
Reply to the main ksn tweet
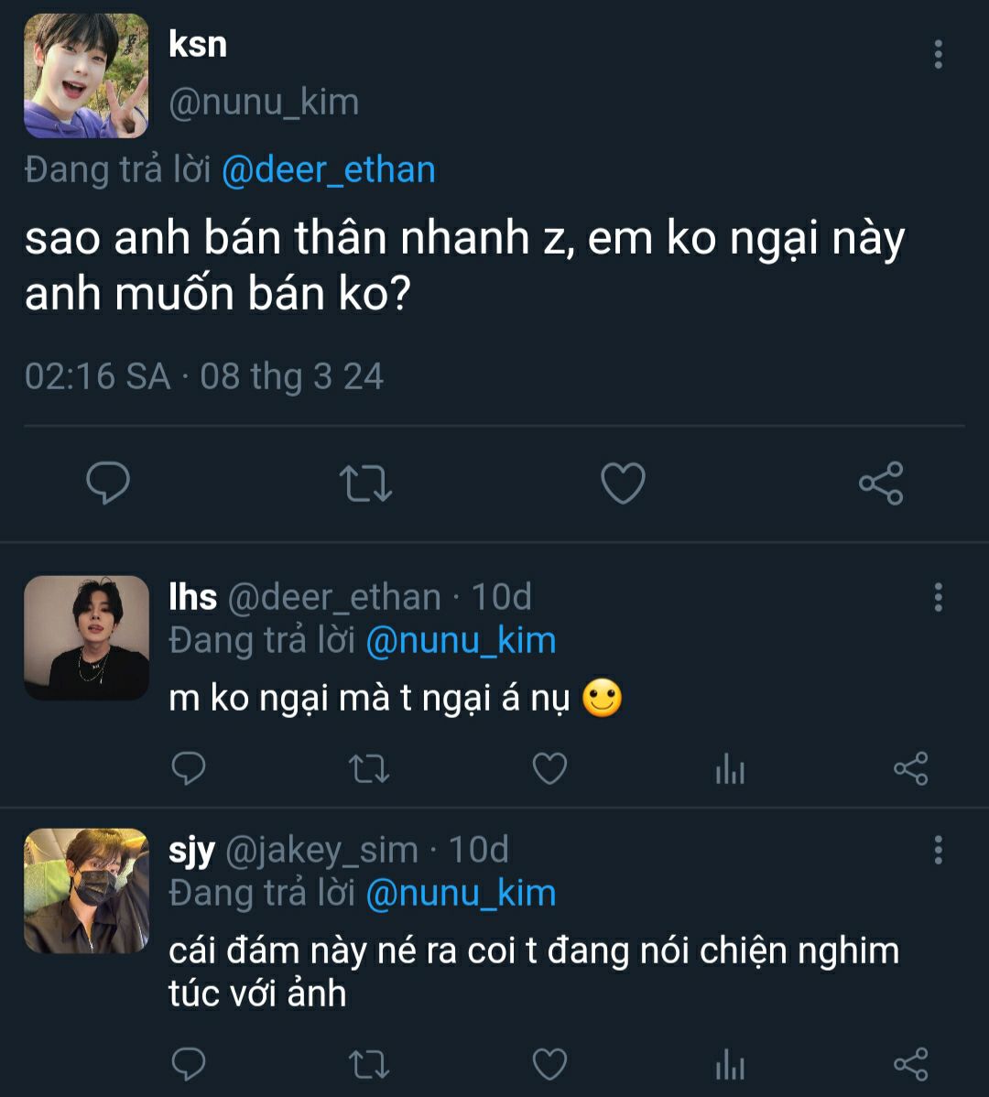click(x=108, y=483)
